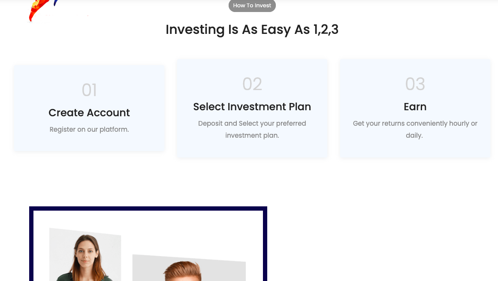Screen dimensions: 498x281
Task: Click the 02 step number
Action: click(x=252, y=84)
